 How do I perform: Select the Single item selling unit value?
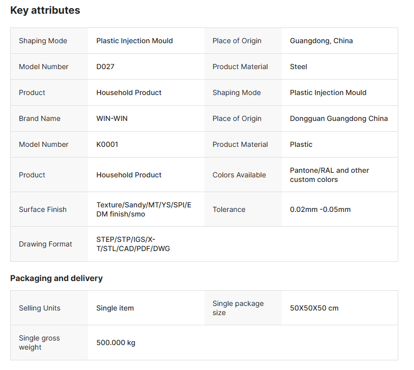point(115,308)
